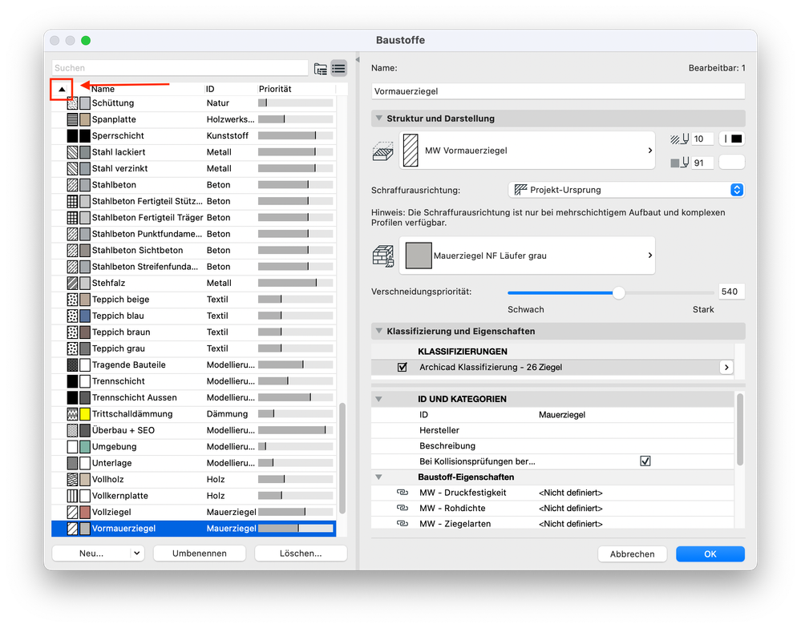Click the properties panel vertical scrollbar
The height and width of the screenshot is (628, 801).
click(x=740, y=429)
